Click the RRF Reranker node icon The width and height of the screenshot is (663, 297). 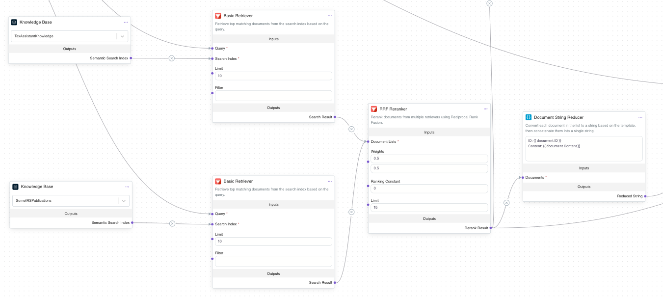[374, 109]
